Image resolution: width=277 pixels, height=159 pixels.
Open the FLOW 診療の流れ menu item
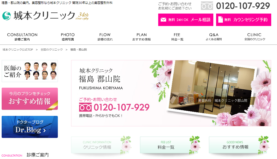(105, 37)
